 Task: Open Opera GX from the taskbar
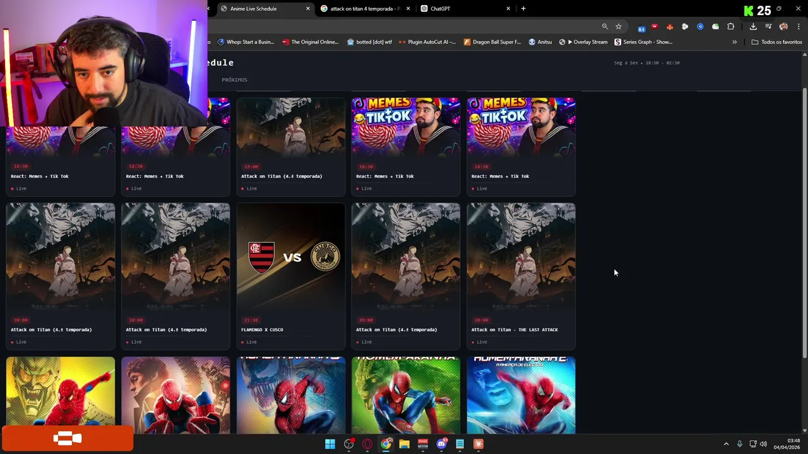[367, 444]
